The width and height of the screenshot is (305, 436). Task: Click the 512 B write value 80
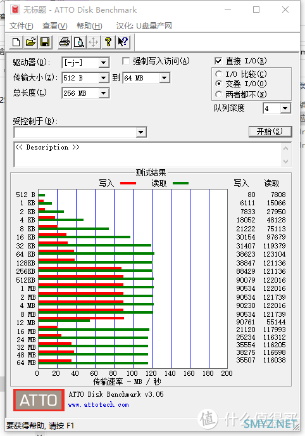tap(251, 195)
